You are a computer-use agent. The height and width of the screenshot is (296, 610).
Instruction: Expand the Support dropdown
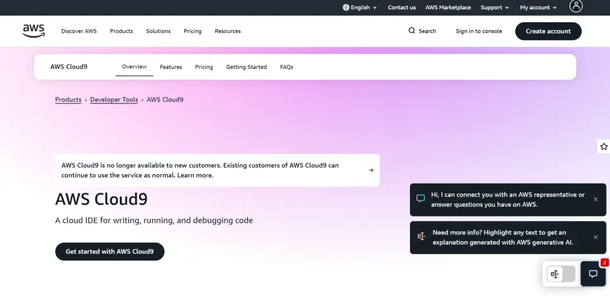(x=495, y=7)
